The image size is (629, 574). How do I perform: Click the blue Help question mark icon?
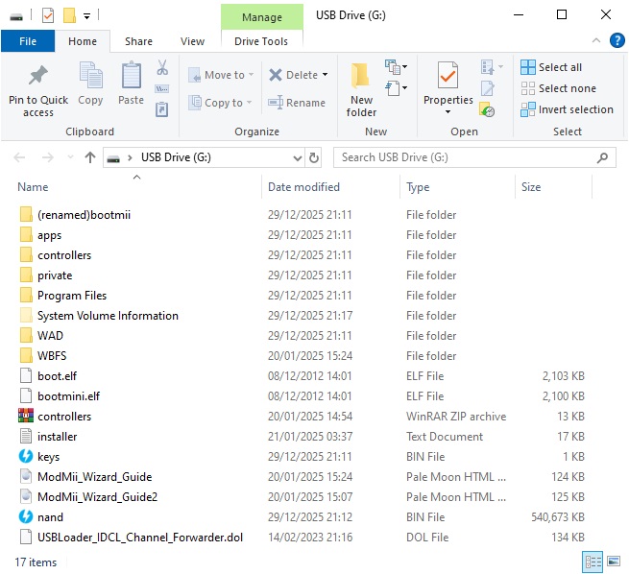point(617,40)
